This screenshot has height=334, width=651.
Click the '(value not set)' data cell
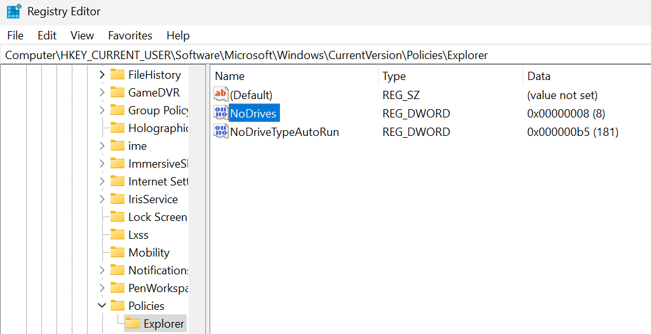(x=562, y=95)
